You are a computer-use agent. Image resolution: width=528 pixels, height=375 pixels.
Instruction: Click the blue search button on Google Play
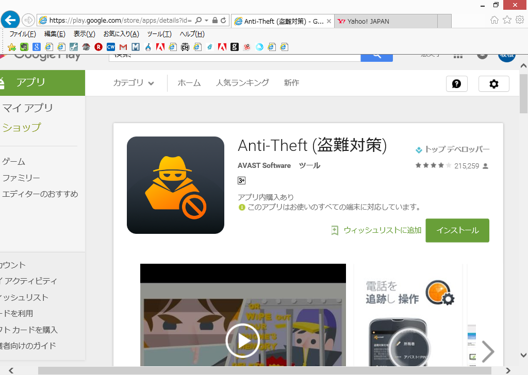(x=376, y=58)
